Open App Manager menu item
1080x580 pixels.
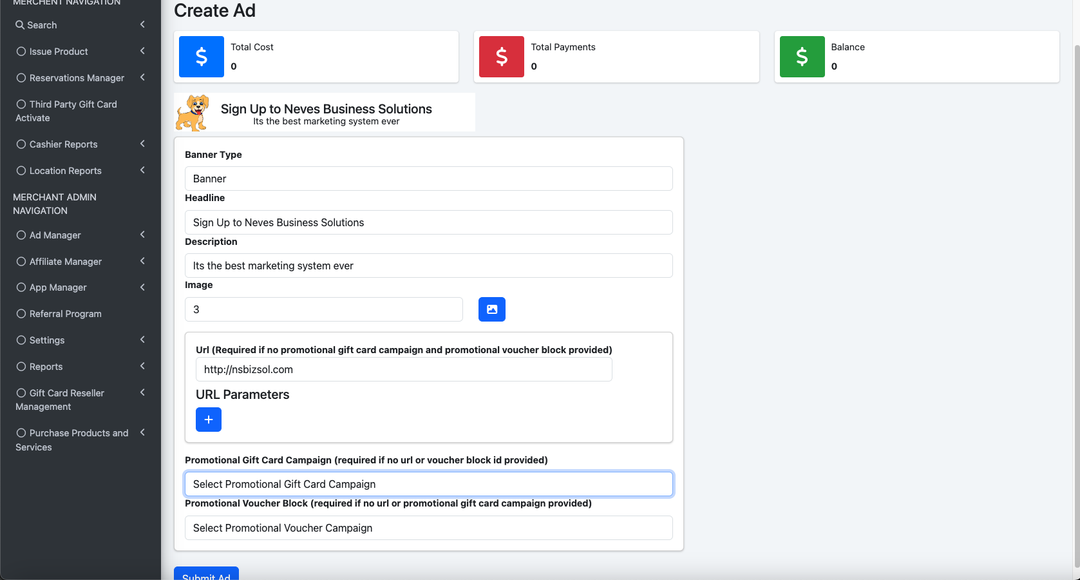click(x=81, y=287)
